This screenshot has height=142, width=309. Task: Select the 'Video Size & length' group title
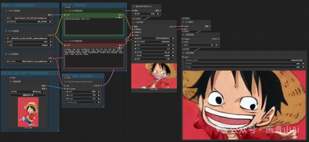(78, 76)
